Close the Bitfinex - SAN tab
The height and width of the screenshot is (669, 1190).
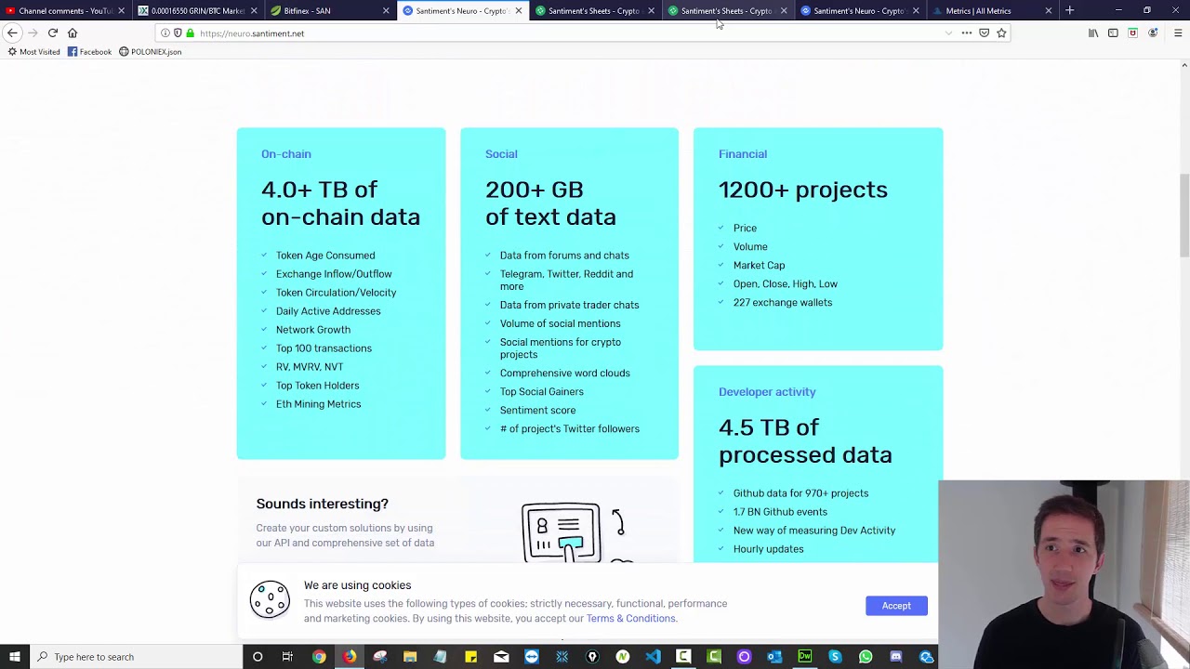(386, 10)
